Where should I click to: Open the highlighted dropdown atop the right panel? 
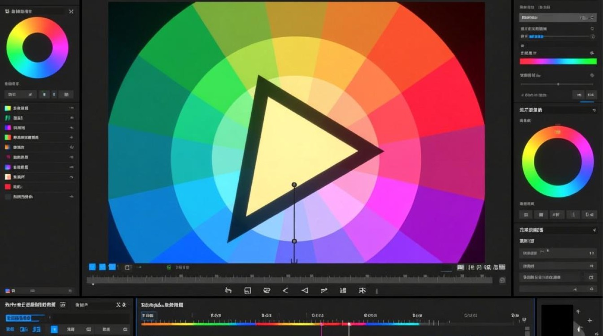tap(558, 17)
